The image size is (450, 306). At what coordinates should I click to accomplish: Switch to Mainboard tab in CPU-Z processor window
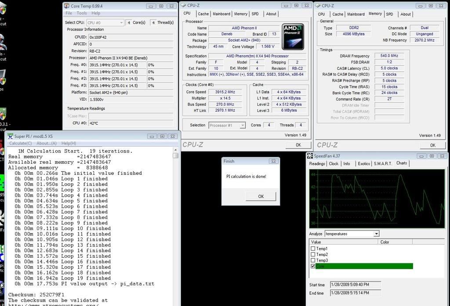point(221,14)
